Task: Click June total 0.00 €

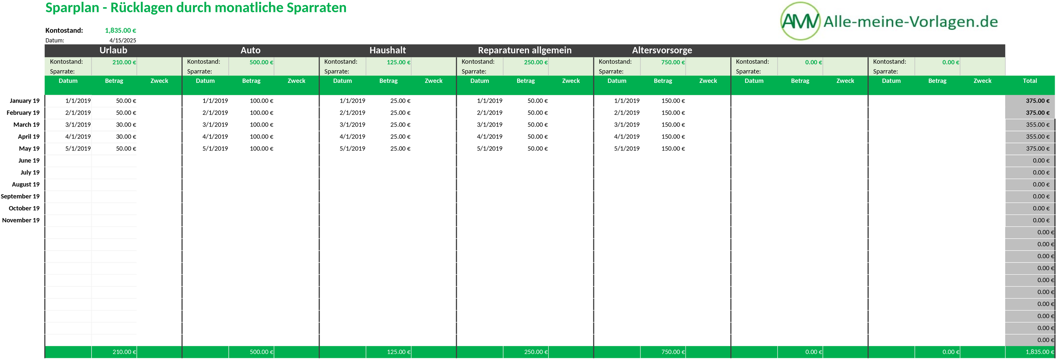Action: [x=1041, y=160]
